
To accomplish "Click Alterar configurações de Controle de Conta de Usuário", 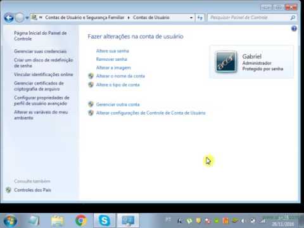I will click(x=151, y=113).
